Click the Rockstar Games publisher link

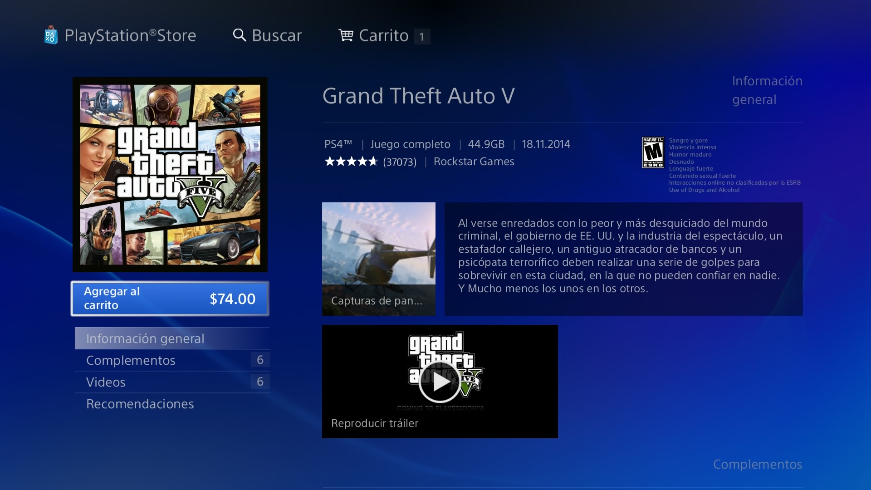[474, 162]
